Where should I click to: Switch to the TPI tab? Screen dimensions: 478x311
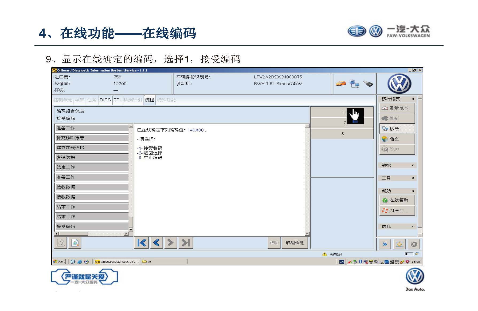[x=117, y=100]
